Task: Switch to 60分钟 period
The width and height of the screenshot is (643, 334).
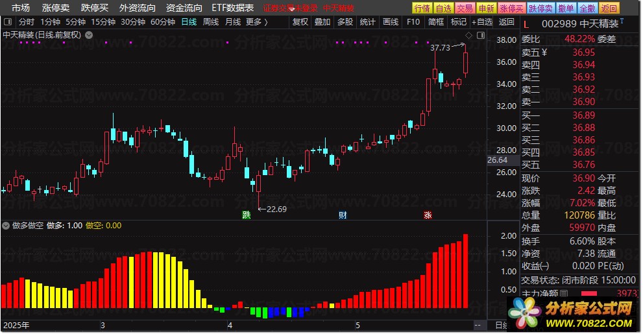Action: tap(163, 21)
